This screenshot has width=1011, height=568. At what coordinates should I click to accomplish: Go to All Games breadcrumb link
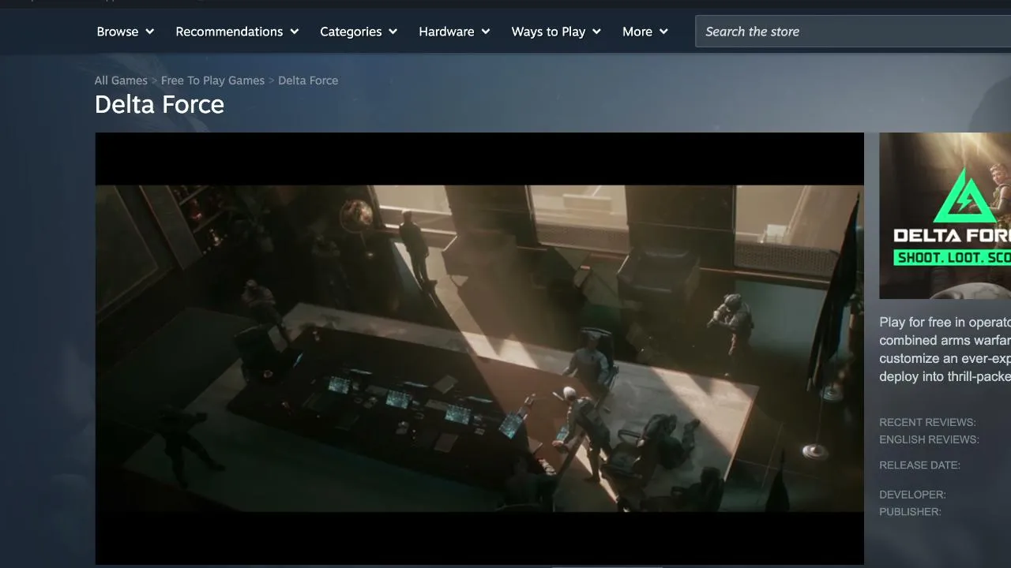(x=121, y=80)
